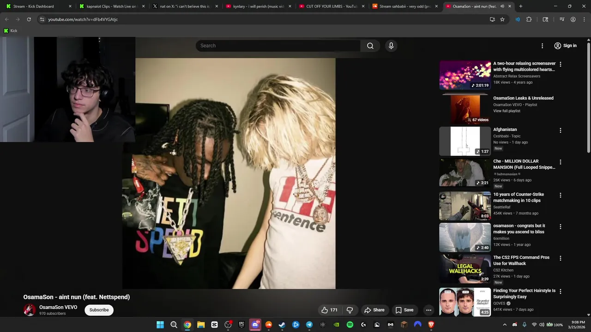Open volume control in system tray
The image size is (591, 332).
coord(542,325)
